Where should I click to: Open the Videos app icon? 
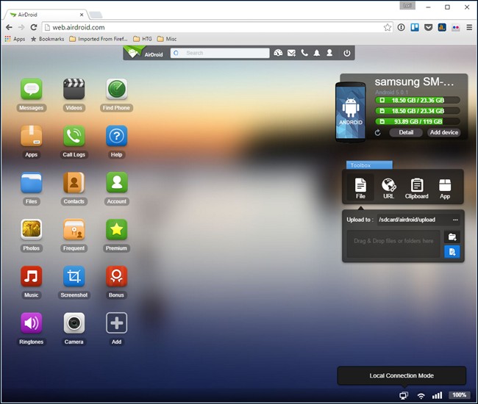pos(74,89)
